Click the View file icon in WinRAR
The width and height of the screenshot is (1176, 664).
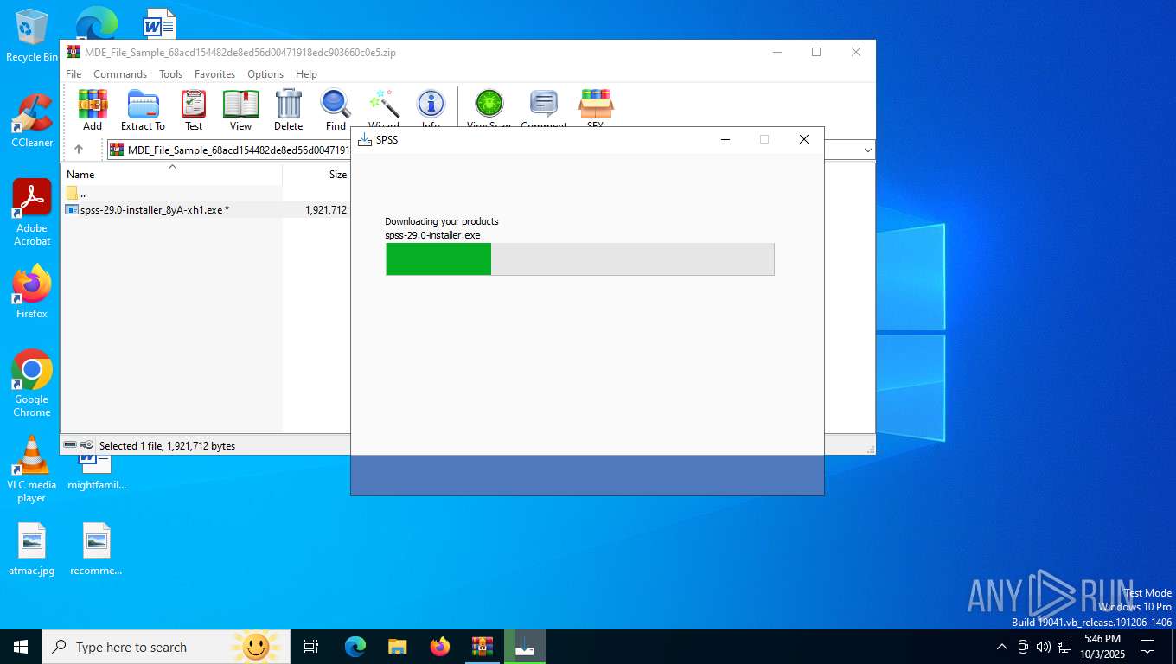pyautogui.click(x=240, y=110)
